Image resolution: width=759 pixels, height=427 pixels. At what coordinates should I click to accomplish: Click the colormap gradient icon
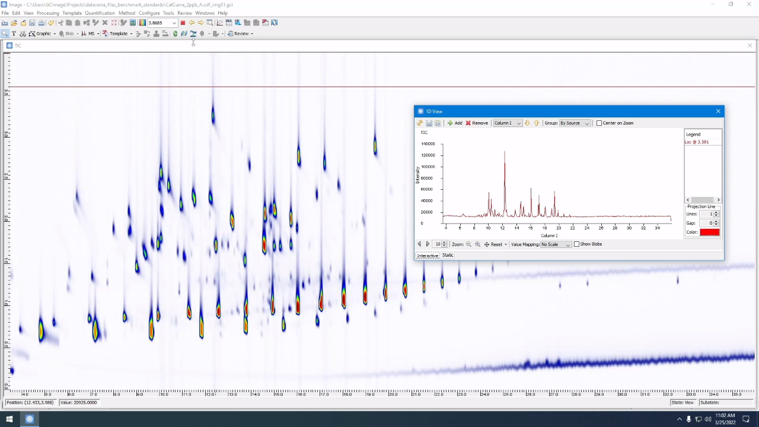click(143, 23)
